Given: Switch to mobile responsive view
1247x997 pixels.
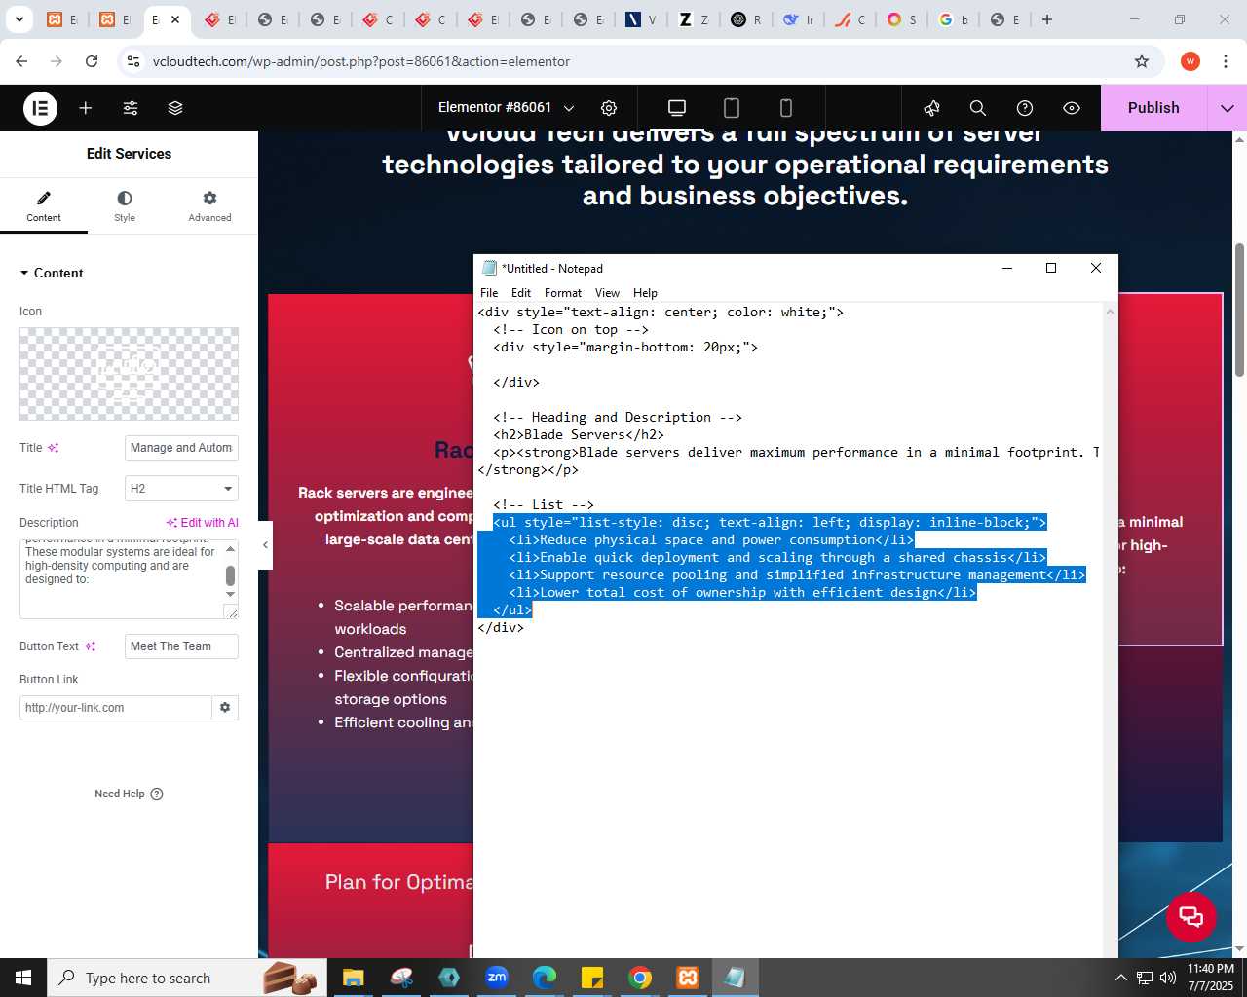Looking at the screenshot, I should 786,108.
